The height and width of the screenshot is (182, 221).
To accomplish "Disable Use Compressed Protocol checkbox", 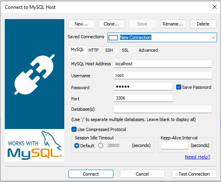I will tap(74, 129).
